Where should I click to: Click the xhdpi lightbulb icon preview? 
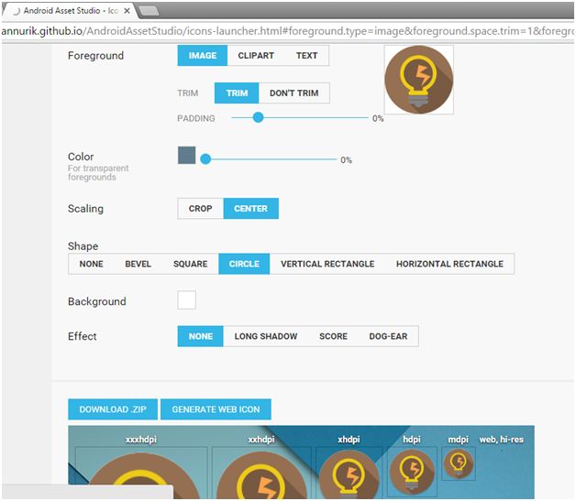(x=349, y=474)
